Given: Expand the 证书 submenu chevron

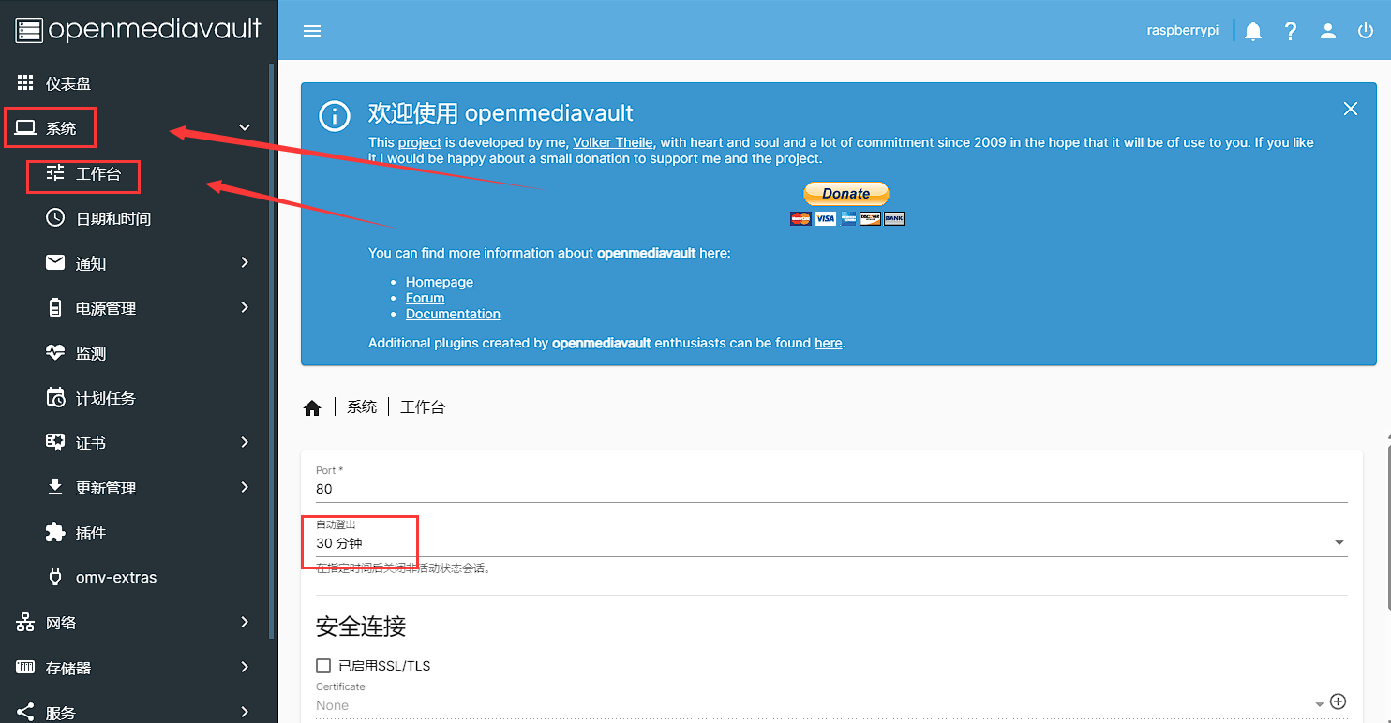Looking at the screenshot, I should [x=245, y=442].
